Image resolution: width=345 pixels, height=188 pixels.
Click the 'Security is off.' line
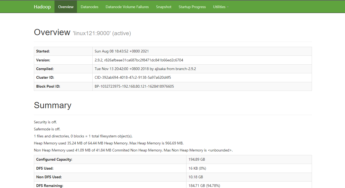click(x=45, y=122)
